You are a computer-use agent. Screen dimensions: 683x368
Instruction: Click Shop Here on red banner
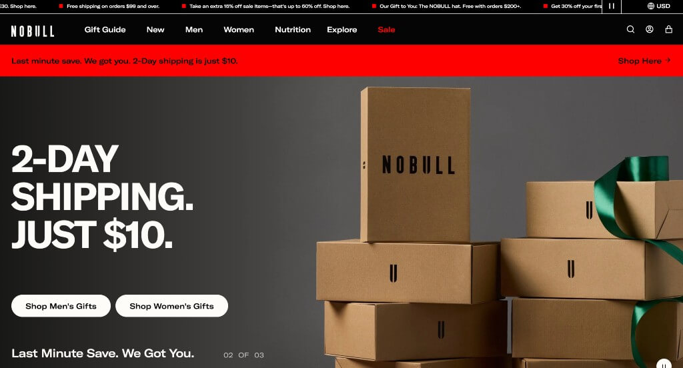pos(644,61)
